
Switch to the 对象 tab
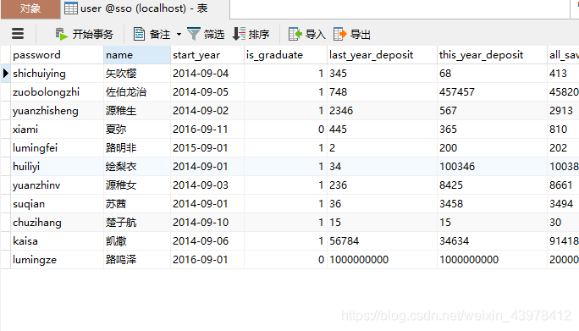30,8
